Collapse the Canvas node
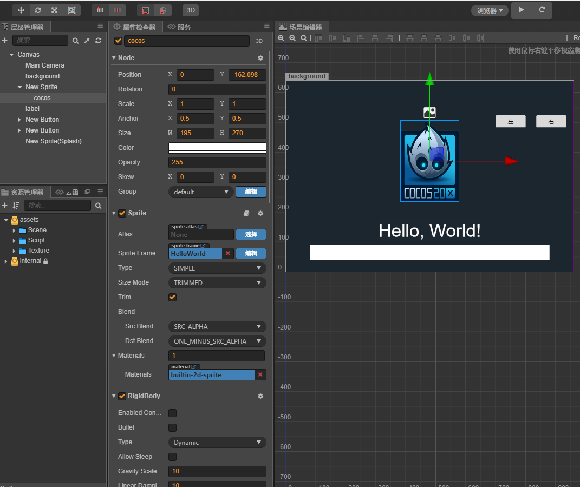 coord(11,54)
